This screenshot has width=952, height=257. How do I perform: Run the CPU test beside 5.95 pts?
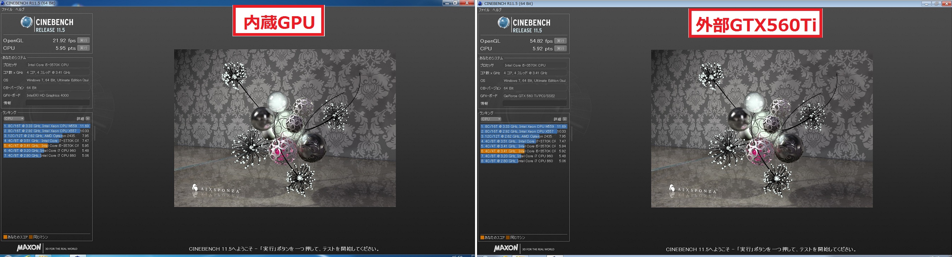pyautogui.click(x=83, y=48)
